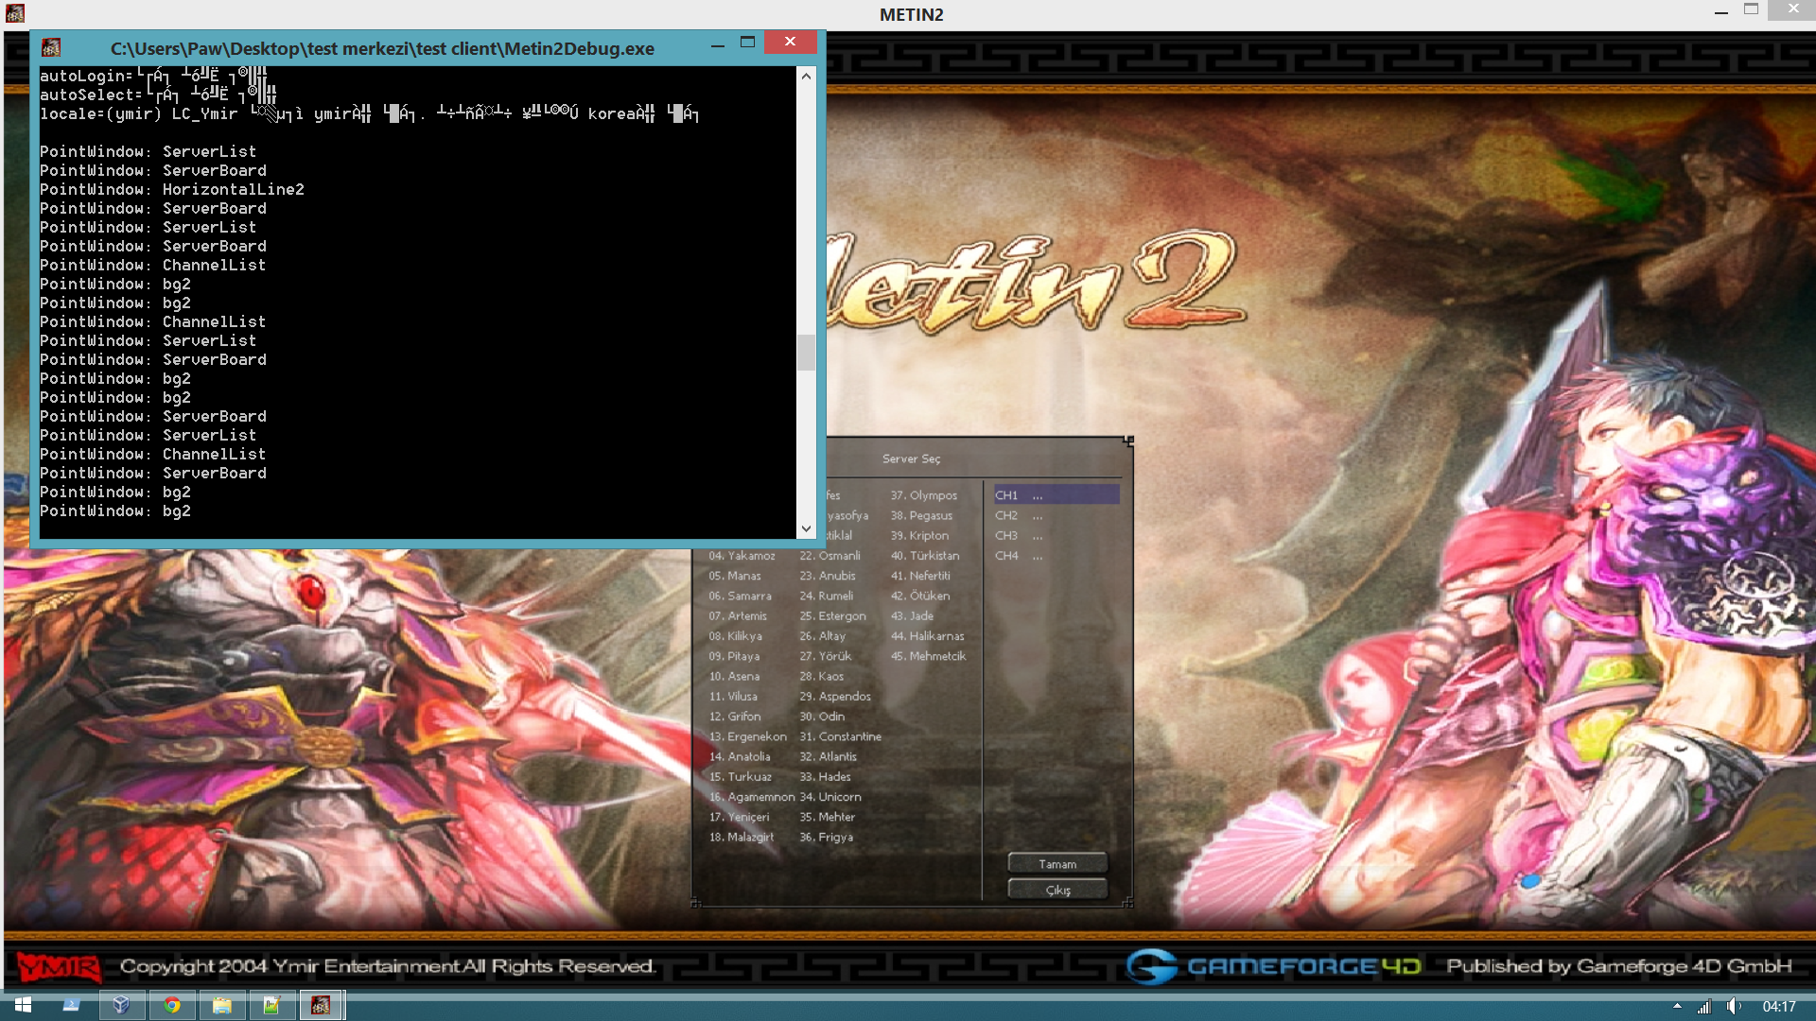This screenshot has width=1816, height=1021.
Task: Select server 28. Kaos
Action: (822, 676)
